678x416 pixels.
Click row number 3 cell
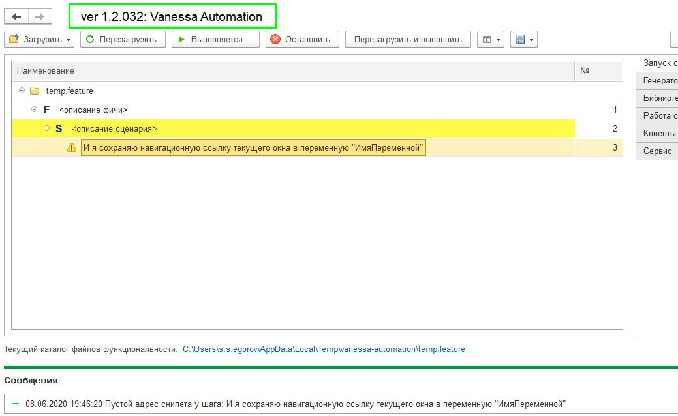tap(598, 148)
